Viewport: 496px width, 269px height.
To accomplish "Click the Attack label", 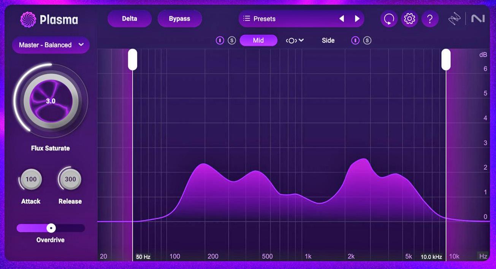I will 31,201.
